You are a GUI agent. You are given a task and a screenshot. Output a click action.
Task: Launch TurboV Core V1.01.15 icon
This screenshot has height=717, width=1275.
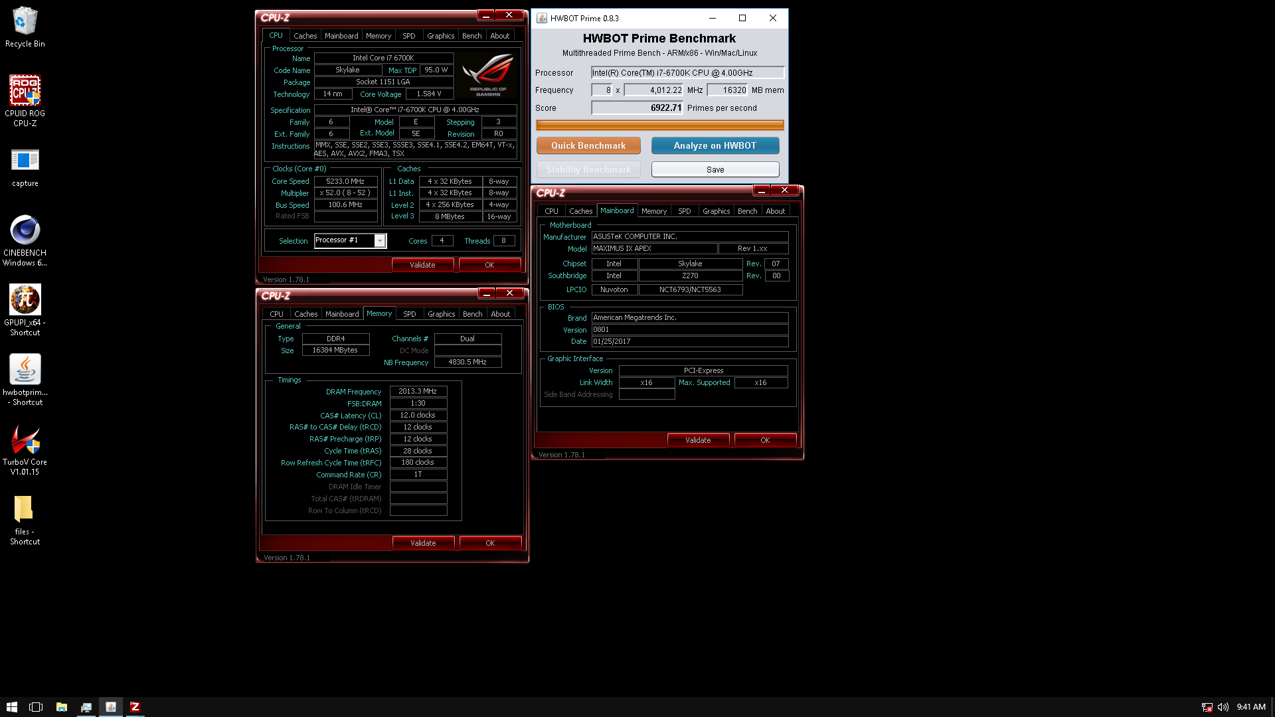25,449
